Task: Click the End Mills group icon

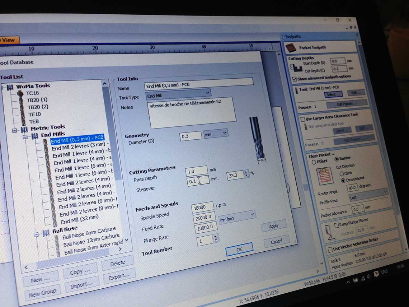Action: coord(35,136)
